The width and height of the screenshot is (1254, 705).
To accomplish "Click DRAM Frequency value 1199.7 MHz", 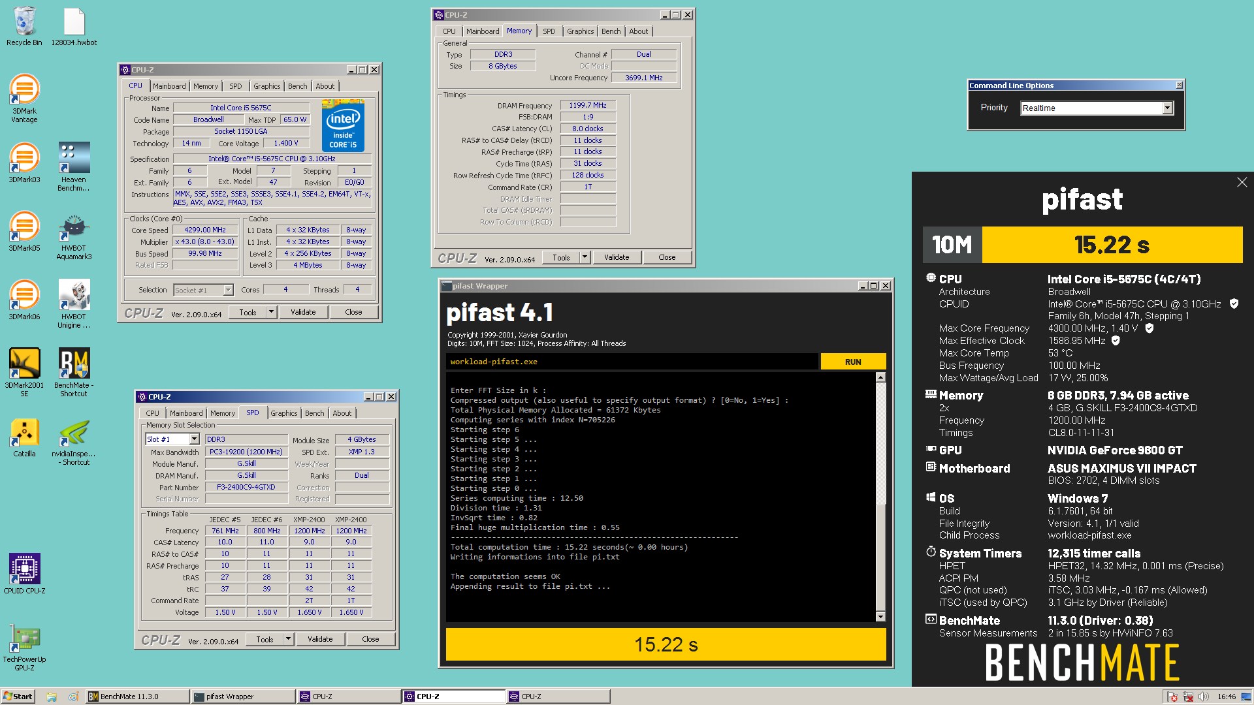I will point(588,105).
